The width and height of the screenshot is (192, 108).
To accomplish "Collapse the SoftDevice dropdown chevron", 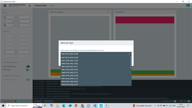I will [129, 54].
